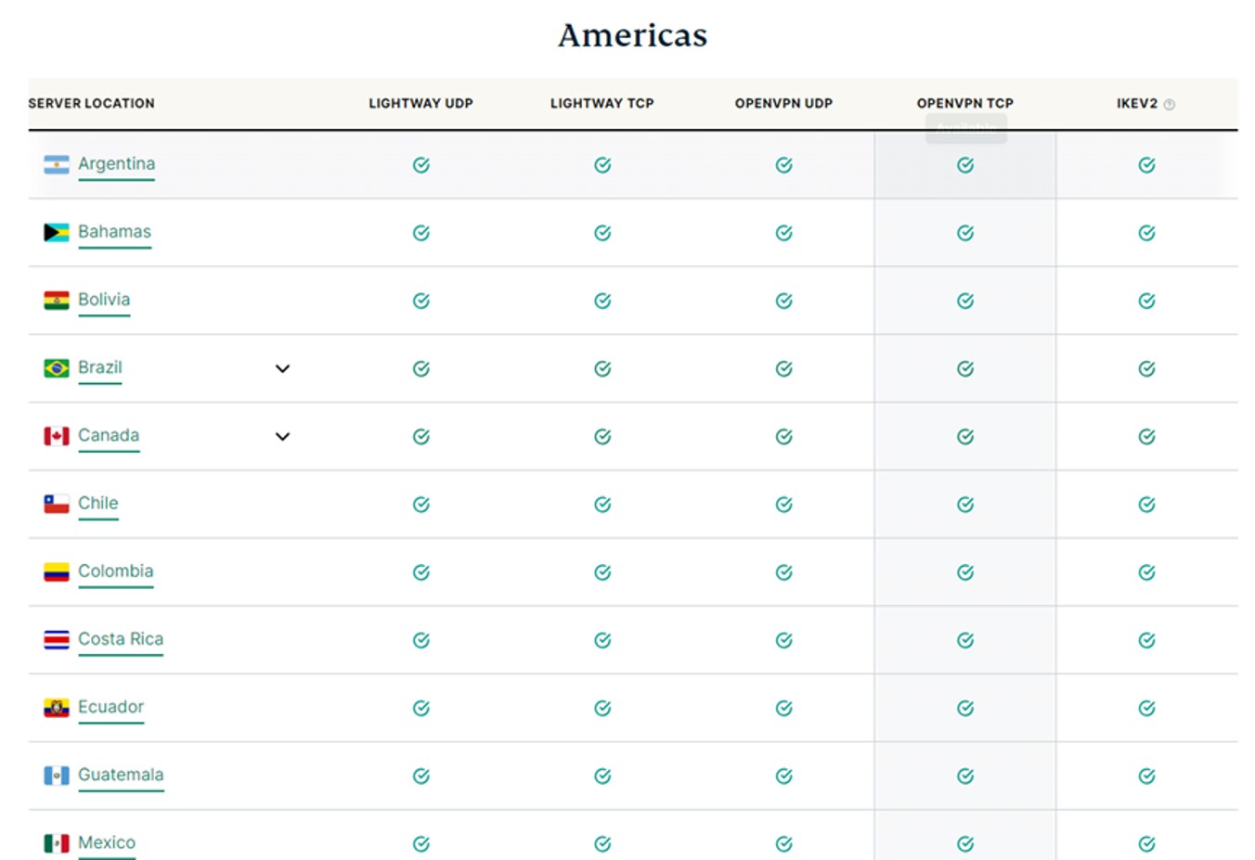Click the OpenVPN UDP checkmark for Ecuador
This screenshot has width=1255, height=860.
coord(783,707)
